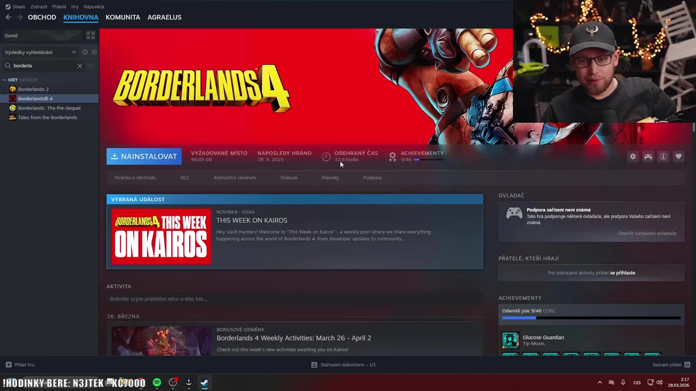696x391 pixels.
Task: Go to the KOMUNITA tab
Action: click(123, 17)
